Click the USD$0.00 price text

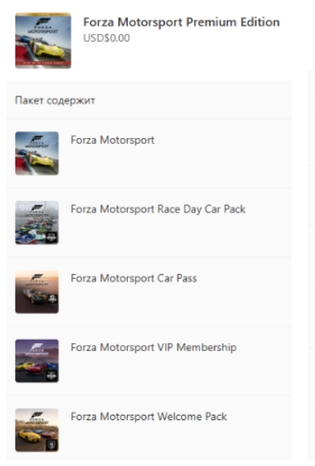pyautogui.click(x=106, y=38)
